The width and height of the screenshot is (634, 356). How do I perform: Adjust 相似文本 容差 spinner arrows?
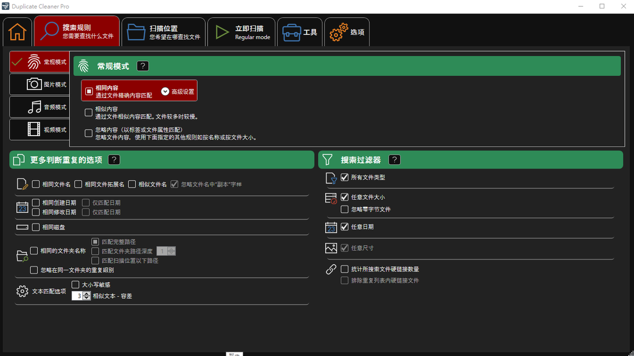click(87, 296)
